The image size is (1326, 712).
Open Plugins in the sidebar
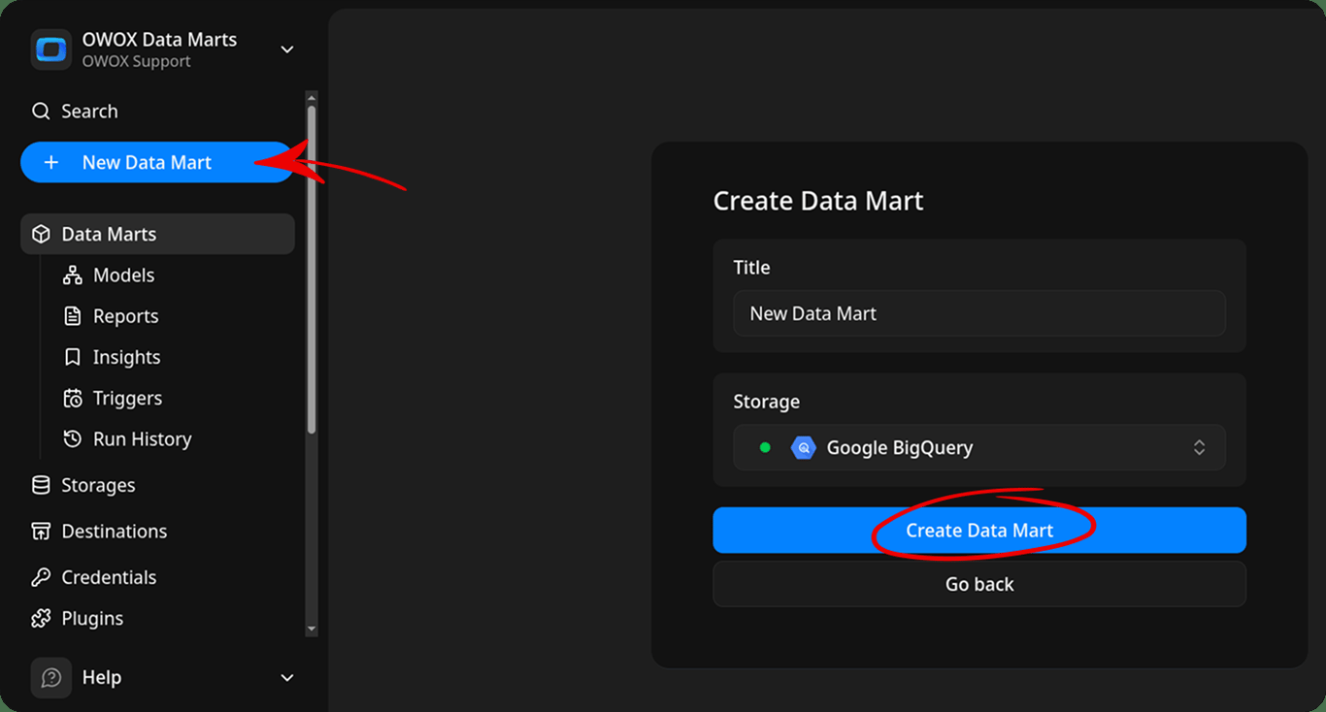pos(92,618)
